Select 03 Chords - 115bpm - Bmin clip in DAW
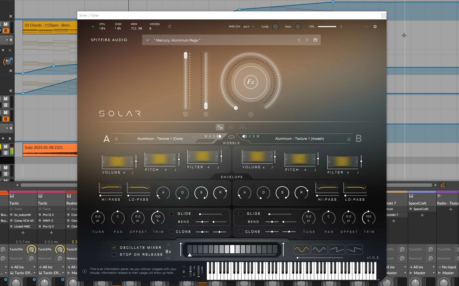459x286 pixels. click(50, 27)
